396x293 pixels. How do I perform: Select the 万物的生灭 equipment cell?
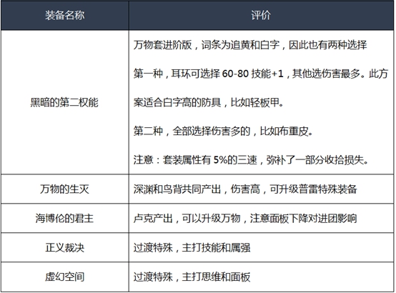(64, 189)
